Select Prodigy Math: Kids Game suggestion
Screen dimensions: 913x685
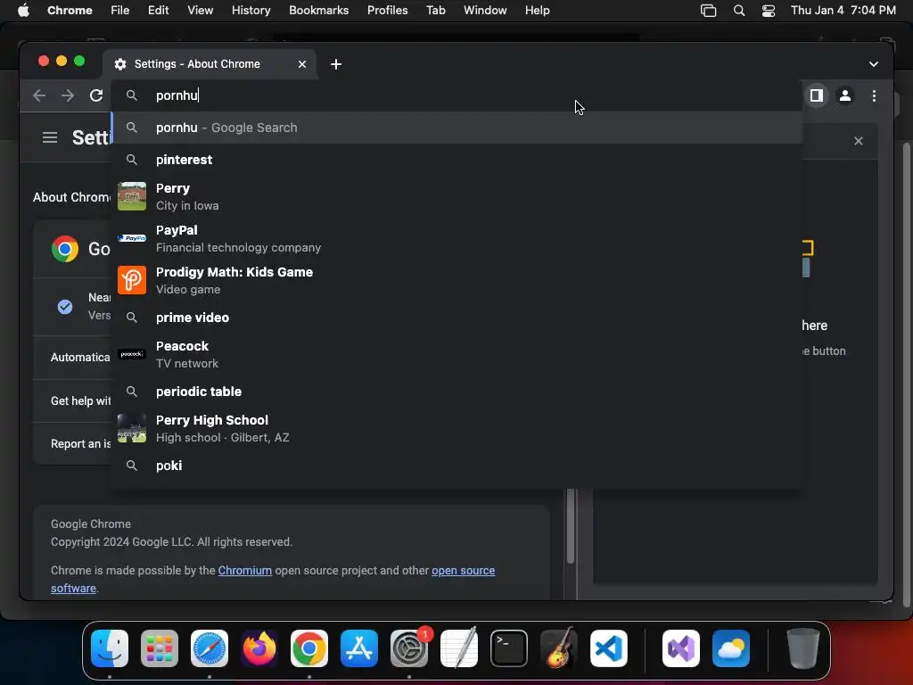click(457, 280)
